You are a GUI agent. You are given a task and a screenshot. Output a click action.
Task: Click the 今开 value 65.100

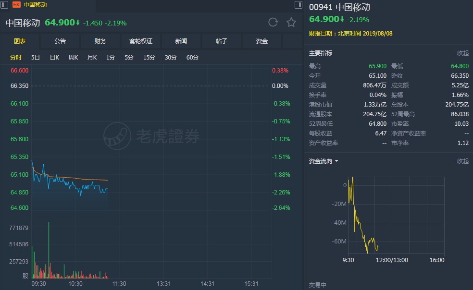click(x=377, y=76)
